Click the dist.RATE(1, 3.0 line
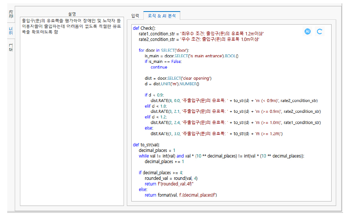The image size is (348, 216). 217,134
